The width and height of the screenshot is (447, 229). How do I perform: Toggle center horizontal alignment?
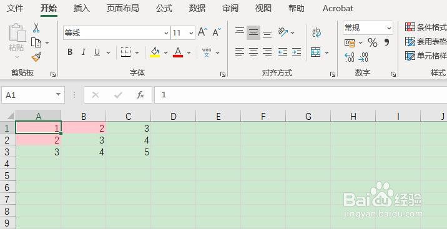pos(253,52)
